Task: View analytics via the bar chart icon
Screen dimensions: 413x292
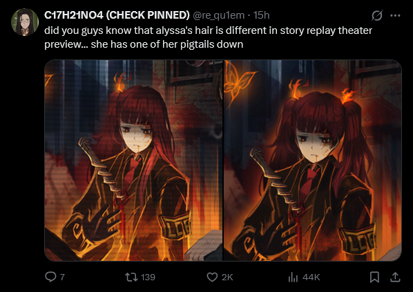Action: 293,277
